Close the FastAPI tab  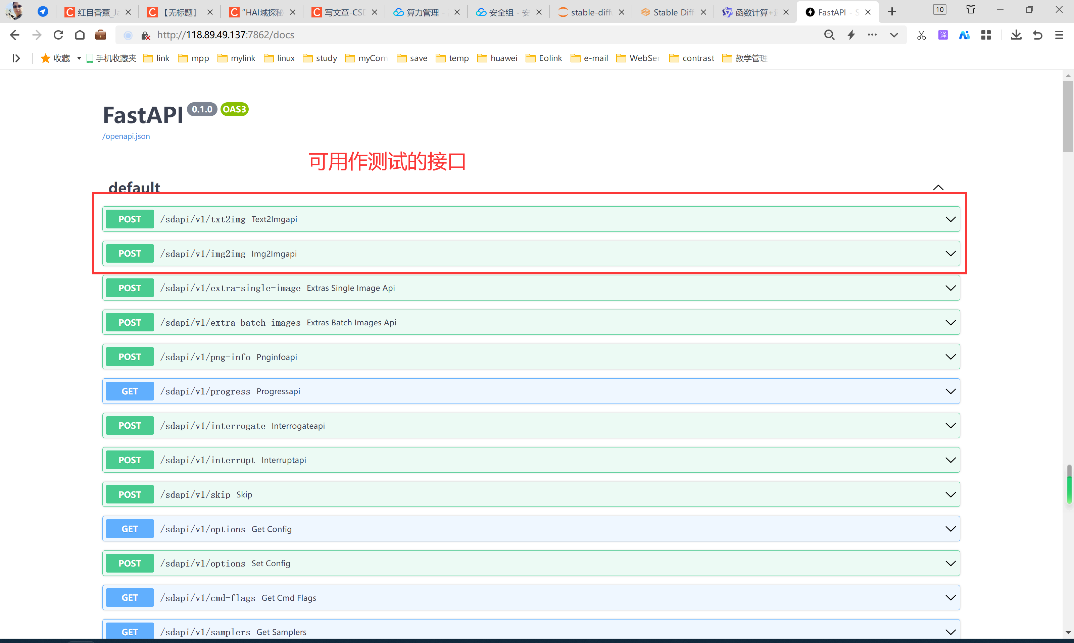click(868, 12)
